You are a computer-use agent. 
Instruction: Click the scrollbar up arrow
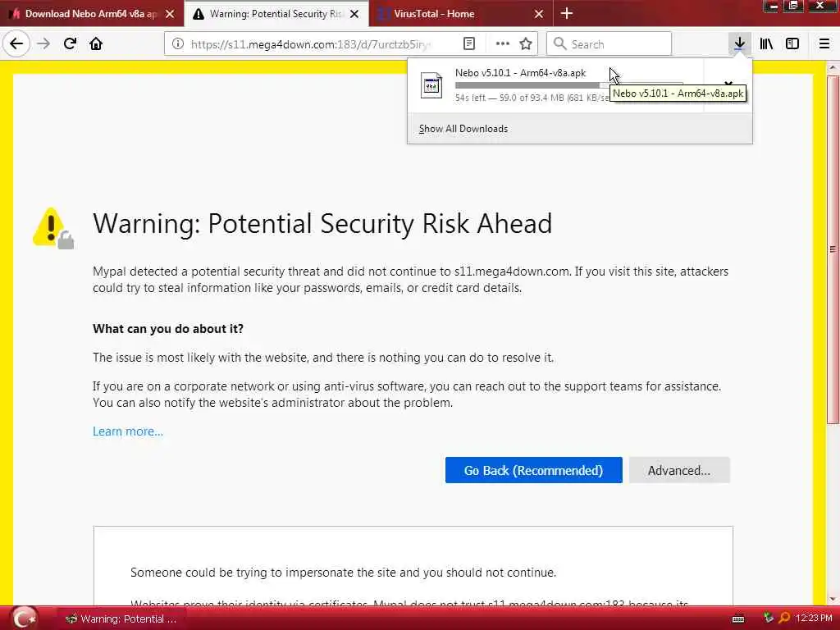pyautogui.click(x=833, y=68)
